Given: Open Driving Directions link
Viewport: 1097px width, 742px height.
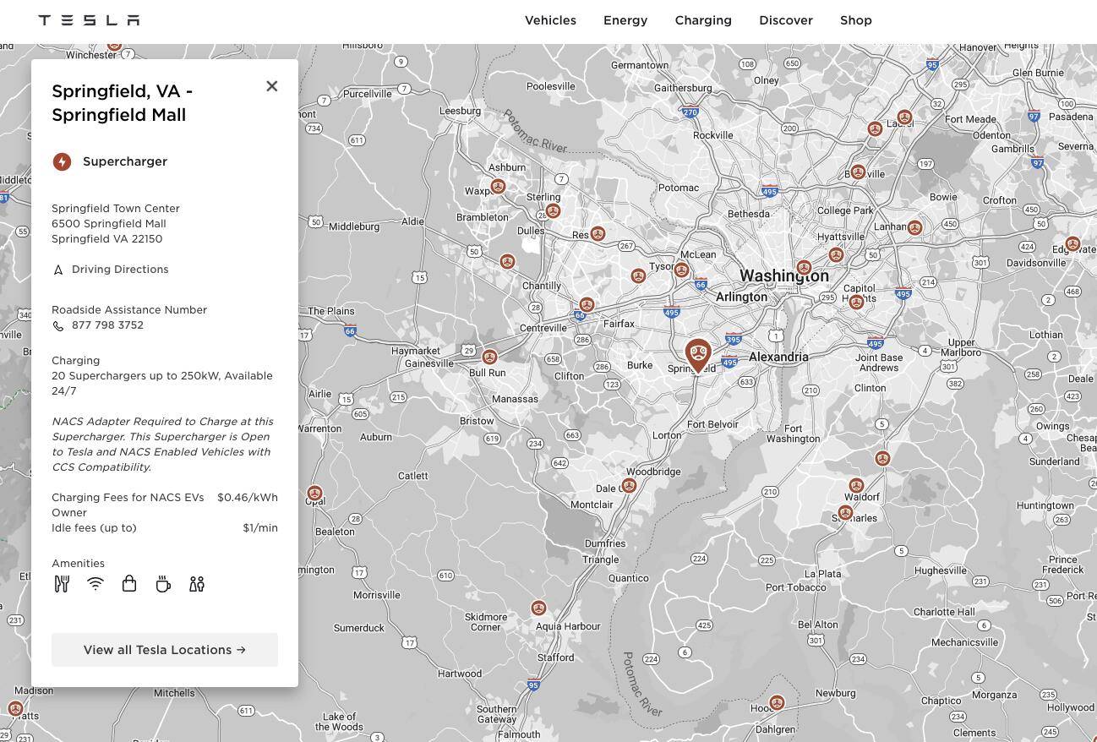Looking at the screenshot, I should (x=120, y=270).
